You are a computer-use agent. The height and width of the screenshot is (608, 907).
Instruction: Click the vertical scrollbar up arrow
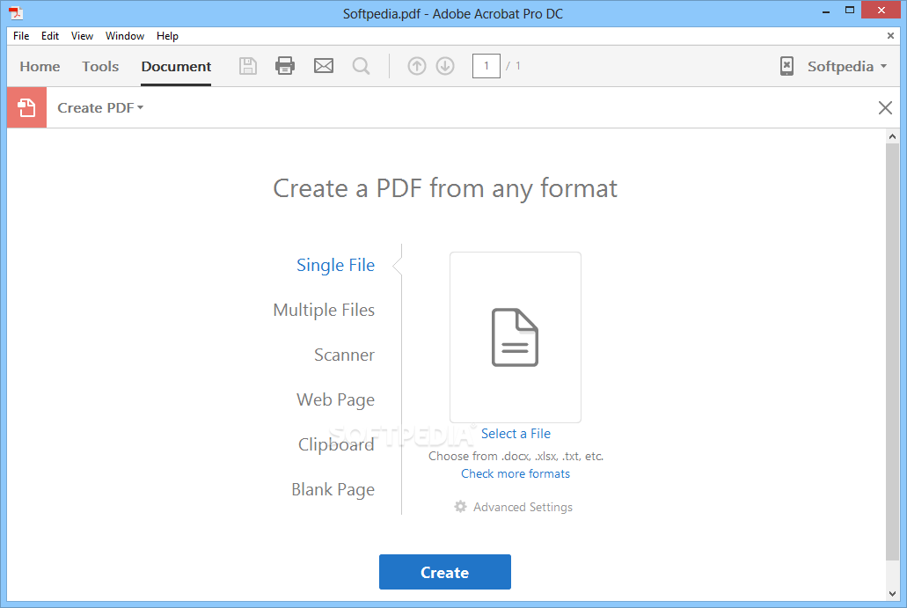click(x=893, y=136)
